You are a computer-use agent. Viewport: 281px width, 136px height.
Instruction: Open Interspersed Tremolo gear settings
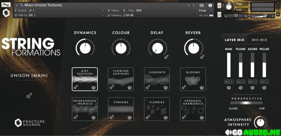pos(76,117)
